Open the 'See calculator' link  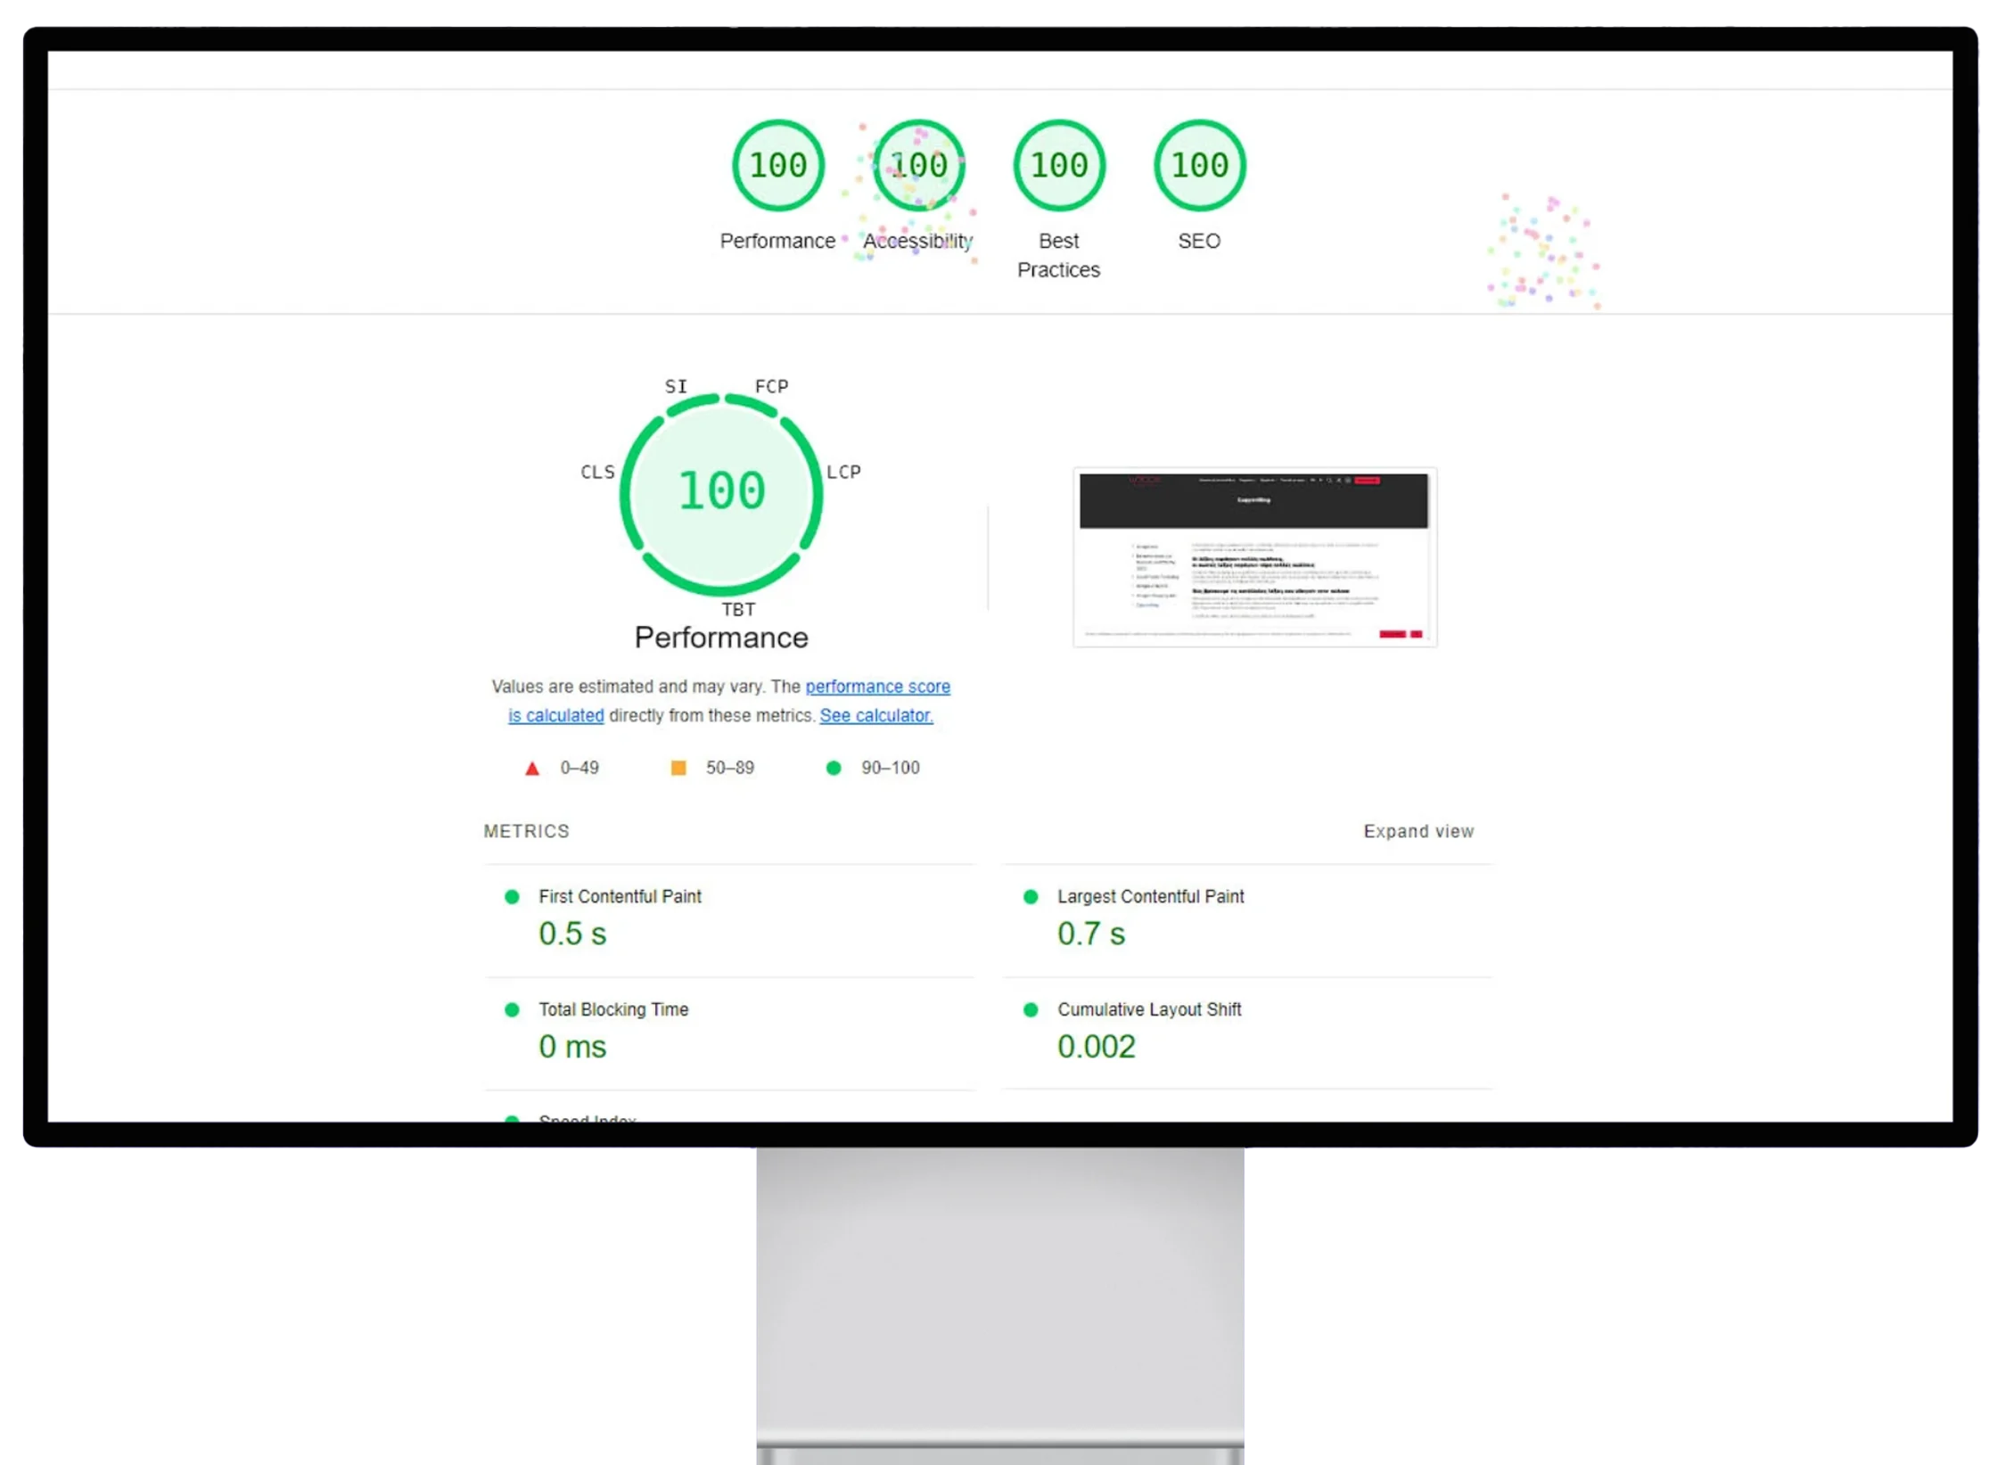(875, 715)
